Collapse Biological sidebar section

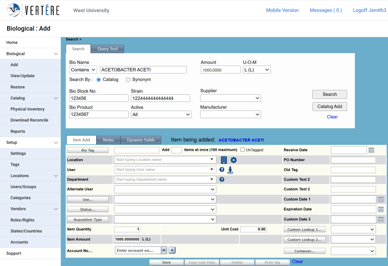coord(56,54)
